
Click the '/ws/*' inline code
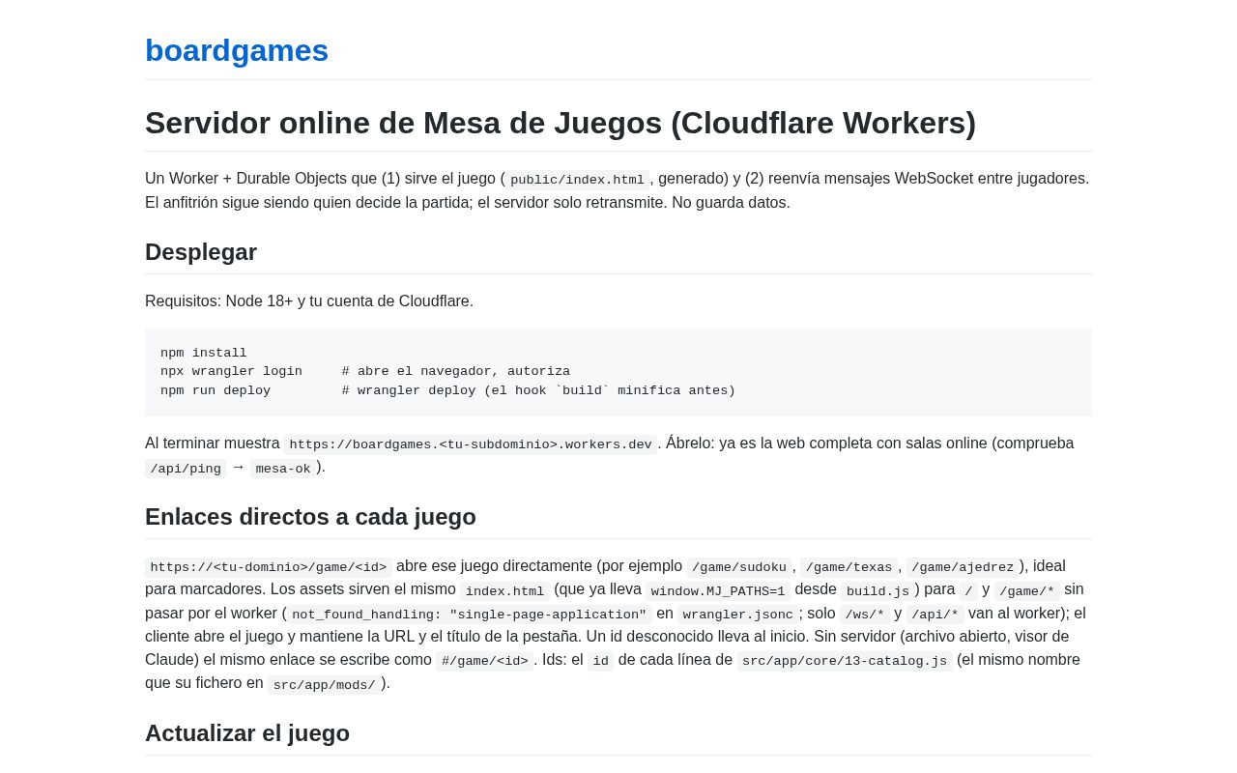[x=865, y=615]
